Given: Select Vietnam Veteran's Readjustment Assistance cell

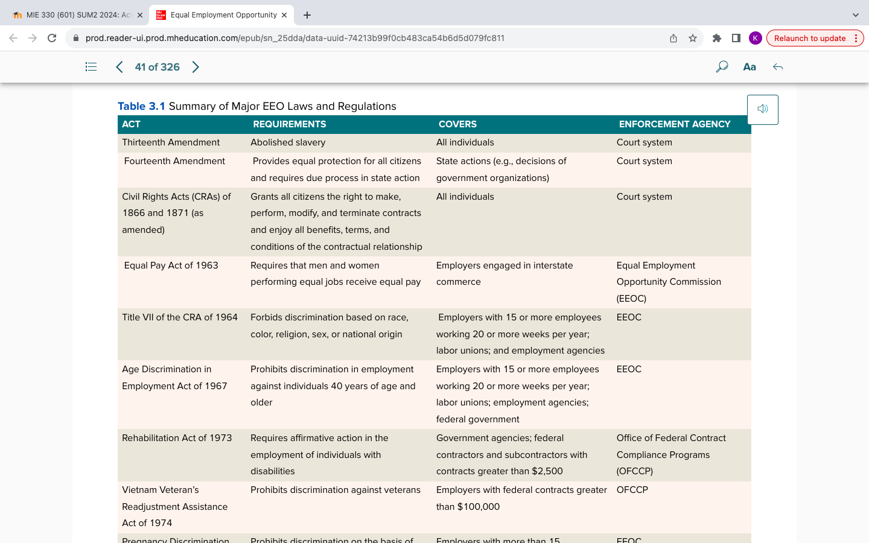Looking at the screenshot, I should click(174, 507).
